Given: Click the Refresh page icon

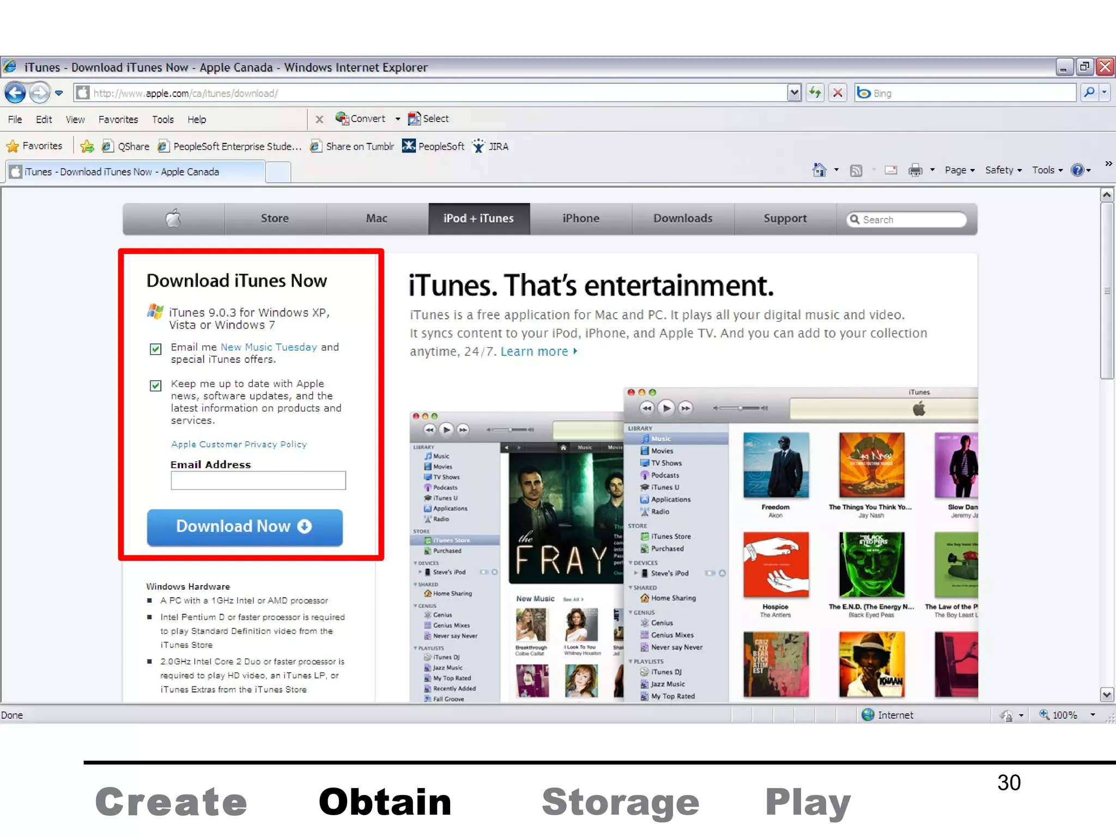Looking at the screenshot, I should [815, 93].
